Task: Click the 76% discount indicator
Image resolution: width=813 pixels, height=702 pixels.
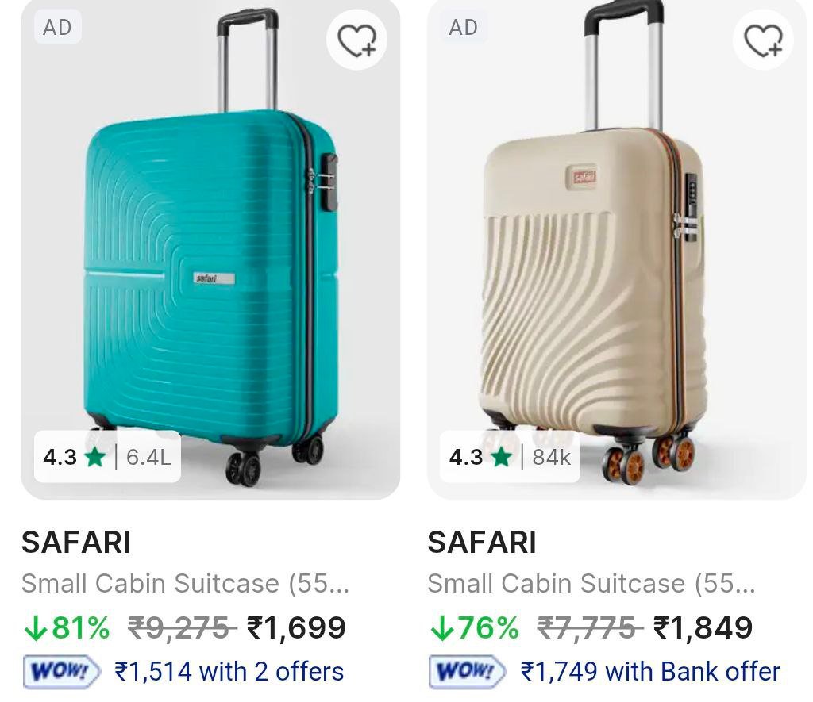Action: pyautogui.click(x=473, y=628)
